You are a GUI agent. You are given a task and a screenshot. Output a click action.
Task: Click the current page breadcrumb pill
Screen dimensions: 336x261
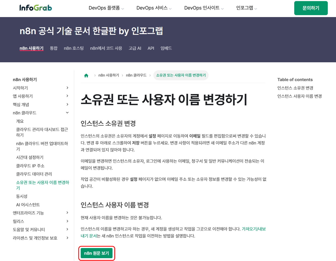[x=181, y=75]
